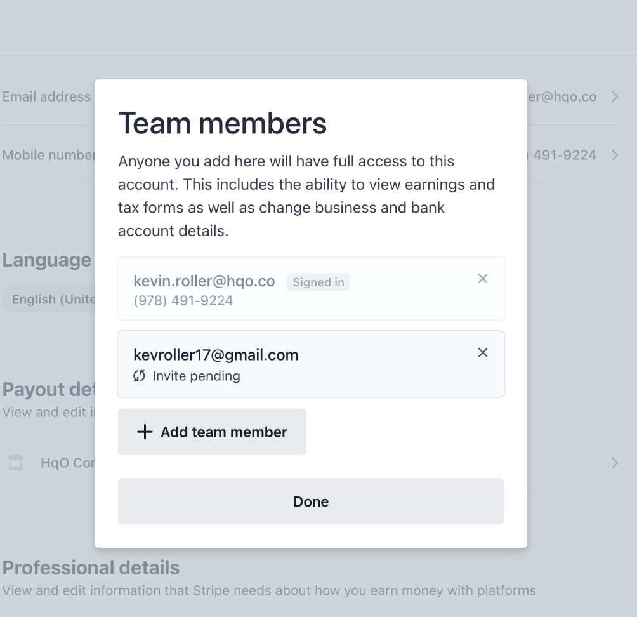Screen dimensions: 637x617
Task: Click the storefront icon beside HqO payout
Action: (x=16, y=463)
